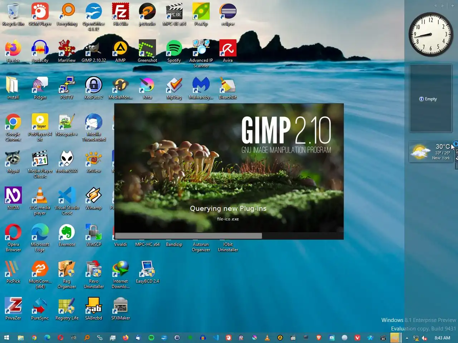Open Audacity desktop shortcut
Viewport: 458px width, 343px height.
(x=40, y=51)
